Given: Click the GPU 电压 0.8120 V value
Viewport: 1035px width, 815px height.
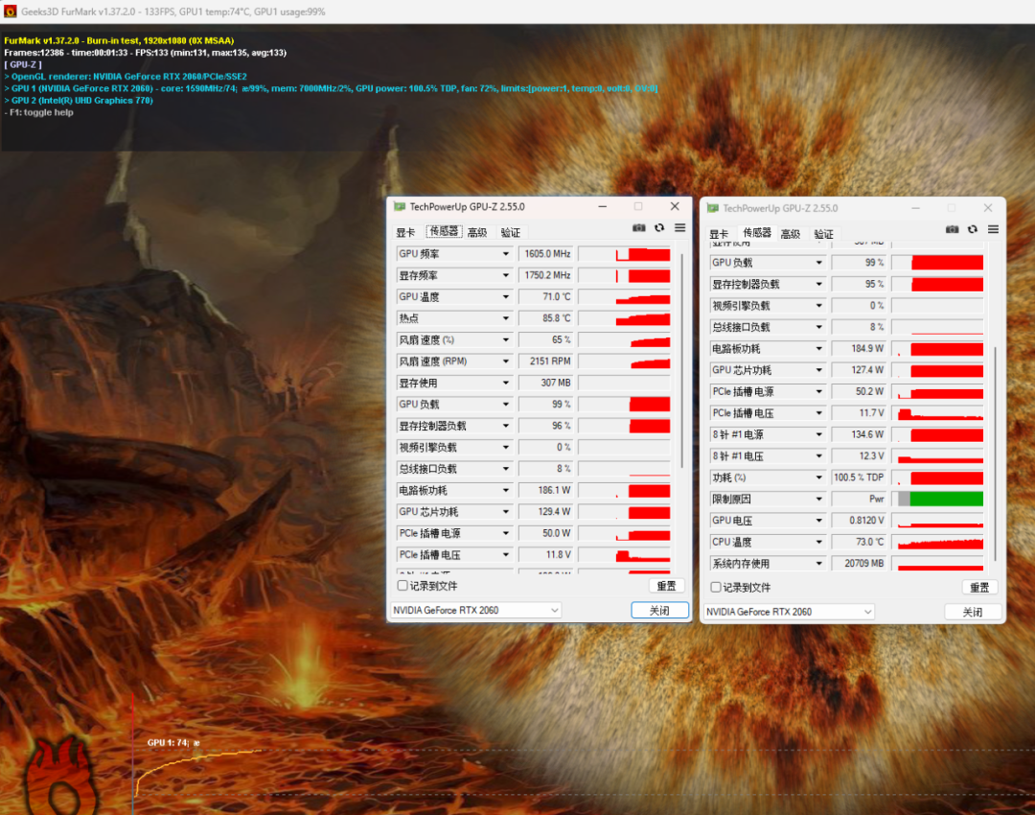Looking at the screenshot, I should [x=859, y=521].
